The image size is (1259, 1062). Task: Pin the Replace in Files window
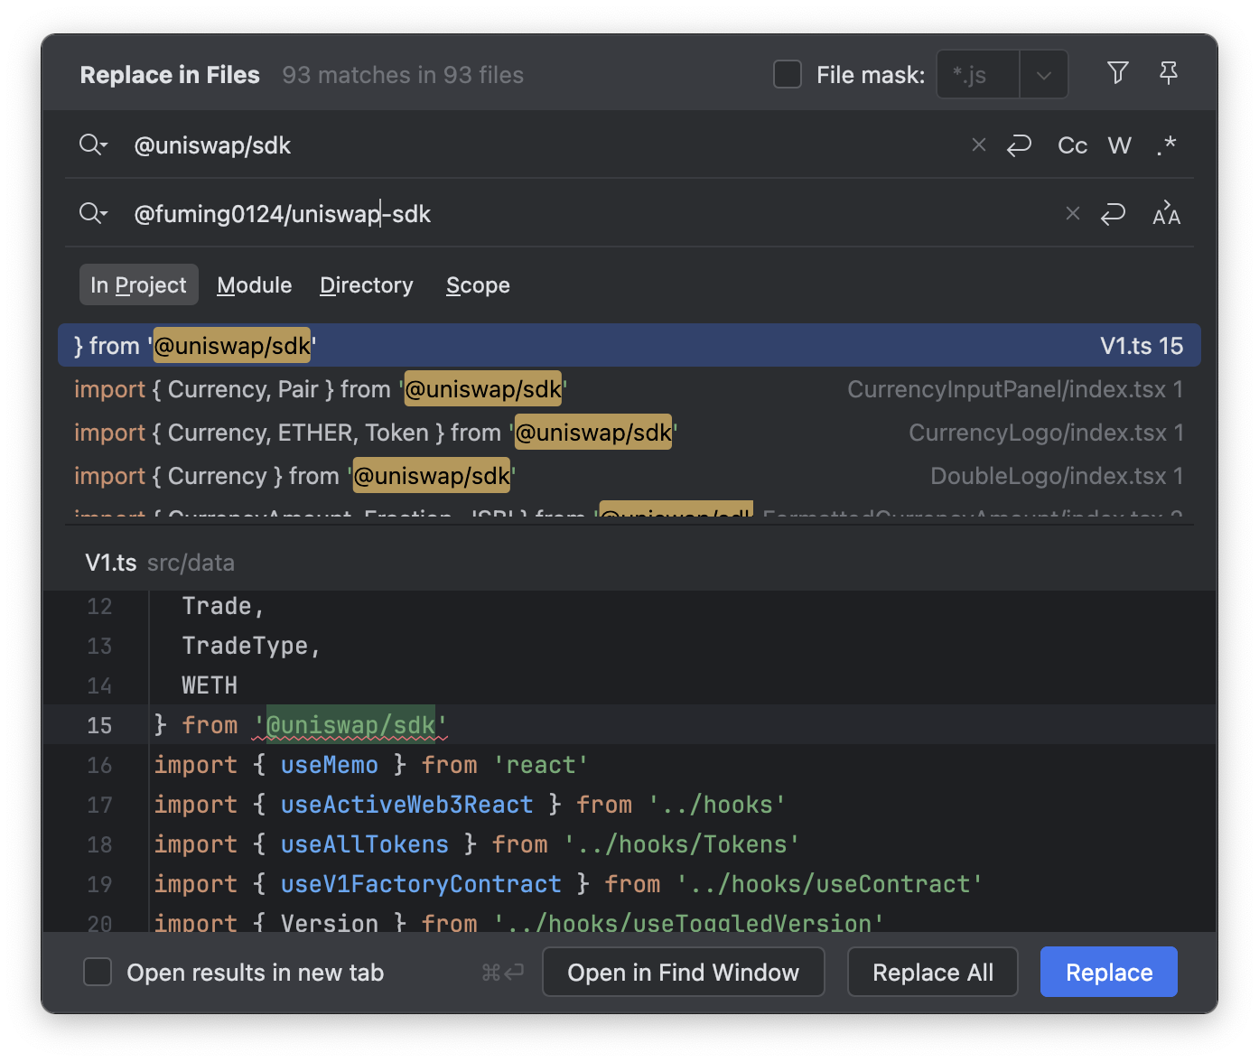click(x=1168, y=73)
